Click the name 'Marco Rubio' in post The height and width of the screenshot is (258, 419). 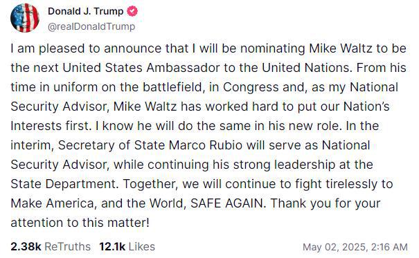click(x=206, y=145)
